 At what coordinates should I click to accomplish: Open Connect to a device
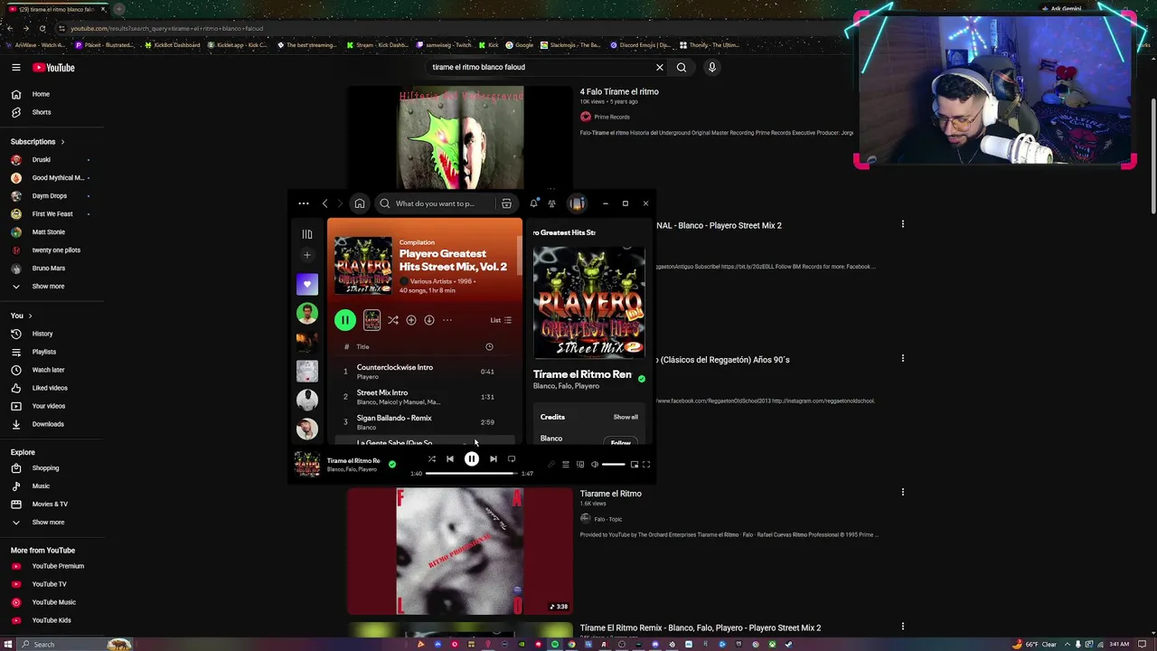coord(580,465)
